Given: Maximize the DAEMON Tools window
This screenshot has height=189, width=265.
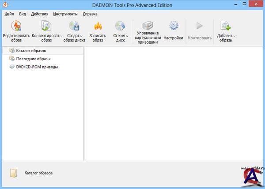Looking at the screenshot, I should [x=244, y=4].
